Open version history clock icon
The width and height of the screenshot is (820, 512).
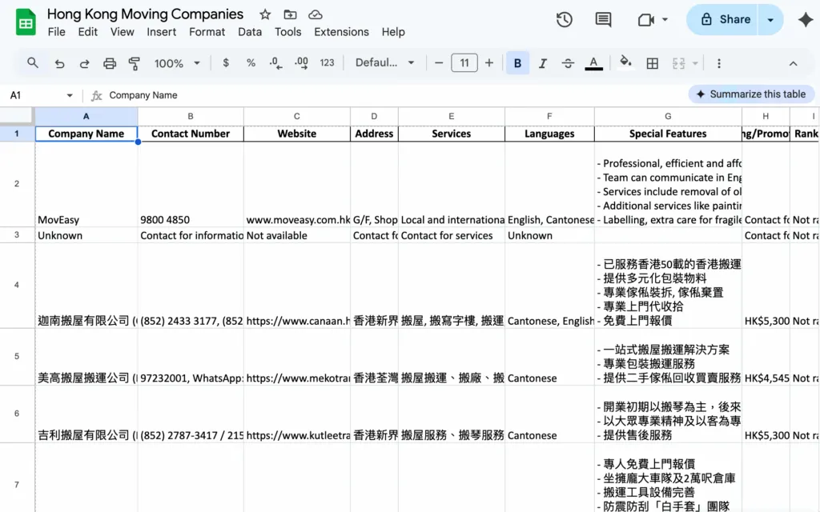point(565,20)
